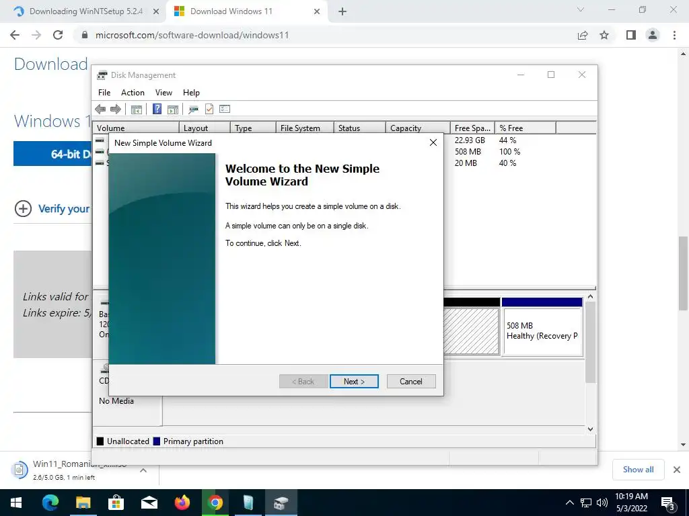This screenshot has height=516, width=689.
Task: Open Firefox from taskbar
Action: tap(182, 503)
